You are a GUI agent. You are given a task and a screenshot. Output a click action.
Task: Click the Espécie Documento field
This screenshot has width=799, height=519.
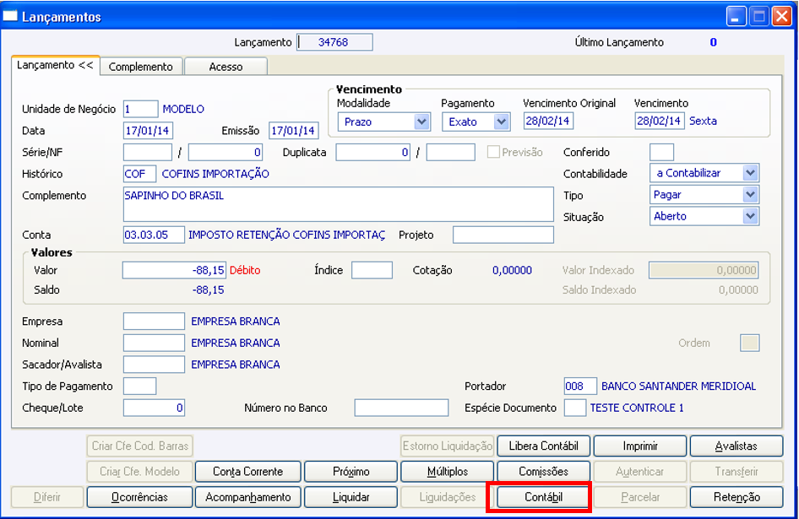(x=575, y=408)
